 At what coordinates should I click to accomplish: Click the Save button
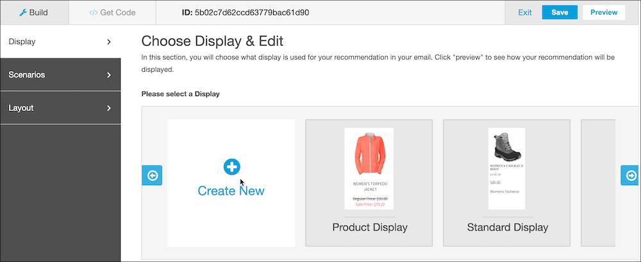click(x=560, y=12)
